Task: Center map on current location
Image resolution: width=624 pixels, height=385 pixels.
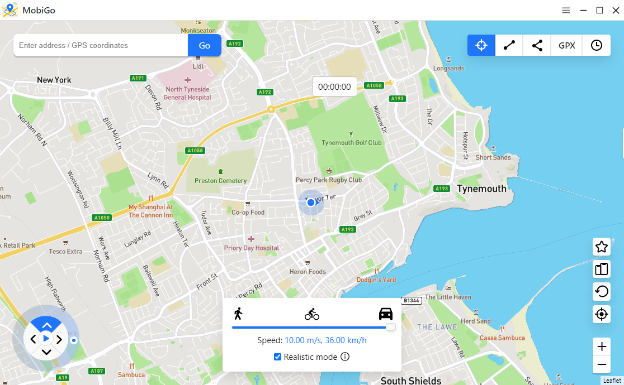Action: pos(601,314)
